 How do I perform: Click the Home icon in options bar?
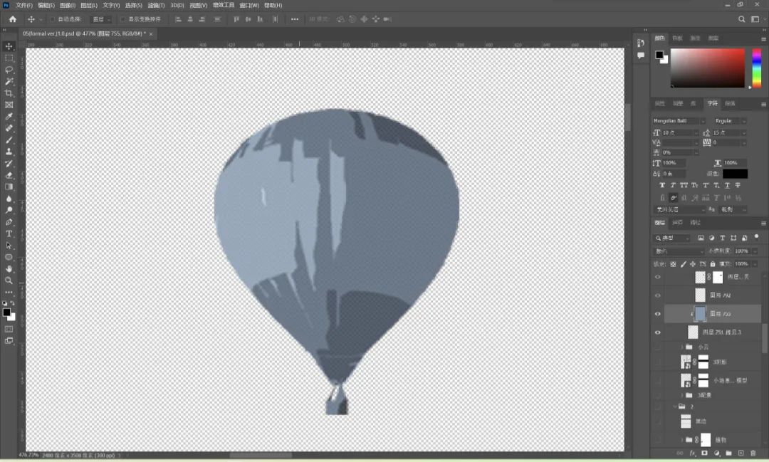13,19
